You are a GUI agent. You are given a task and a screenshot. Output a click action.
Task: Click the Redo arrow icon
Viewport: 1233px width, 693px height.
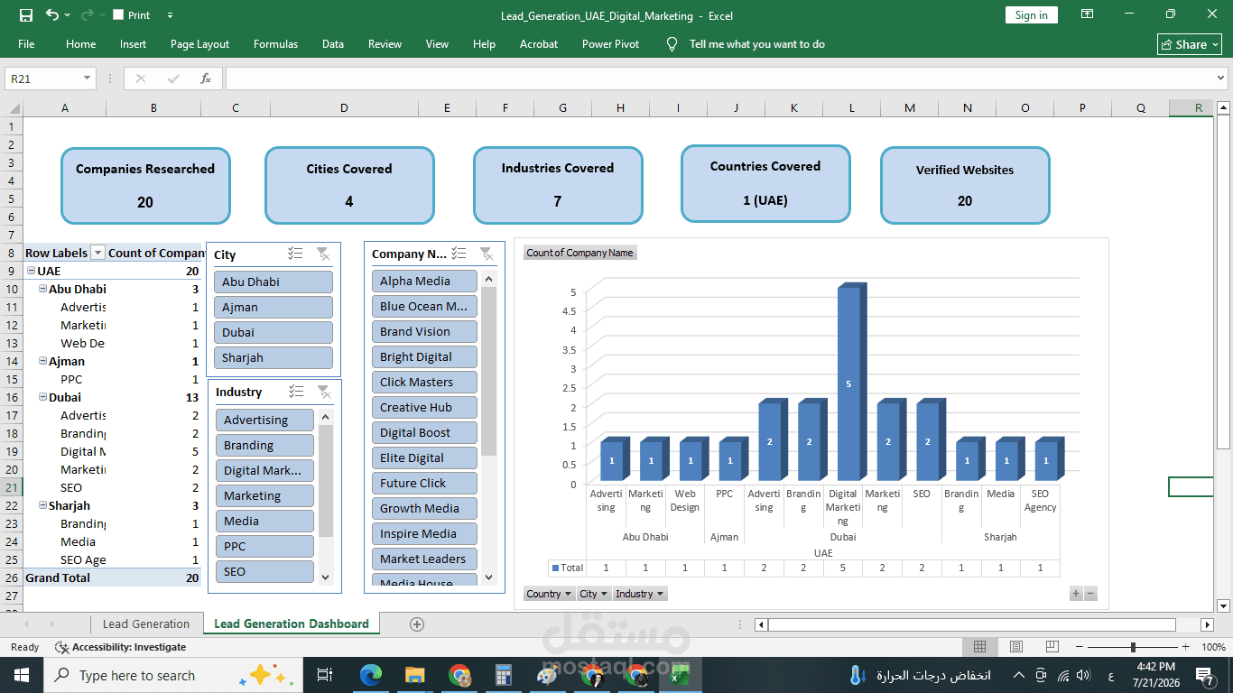click(x=87, y=15)
